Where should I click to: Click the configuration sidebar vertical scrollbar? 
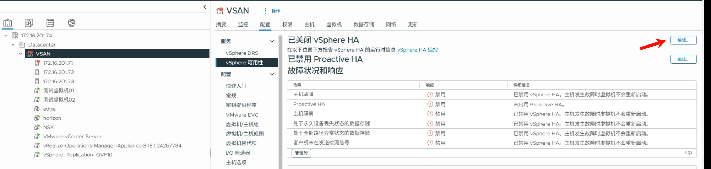click(280, 102)
